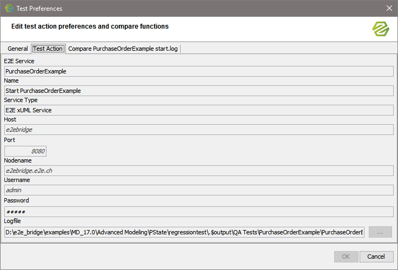Focus the Username field showing admin
Viewport: 398px width, 270px height.
(x=198, y=190)
